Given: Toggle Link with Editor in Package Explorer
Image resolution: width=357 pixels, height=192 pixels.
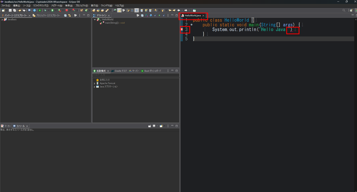Looking at the screenshot, I should [70, 15].
